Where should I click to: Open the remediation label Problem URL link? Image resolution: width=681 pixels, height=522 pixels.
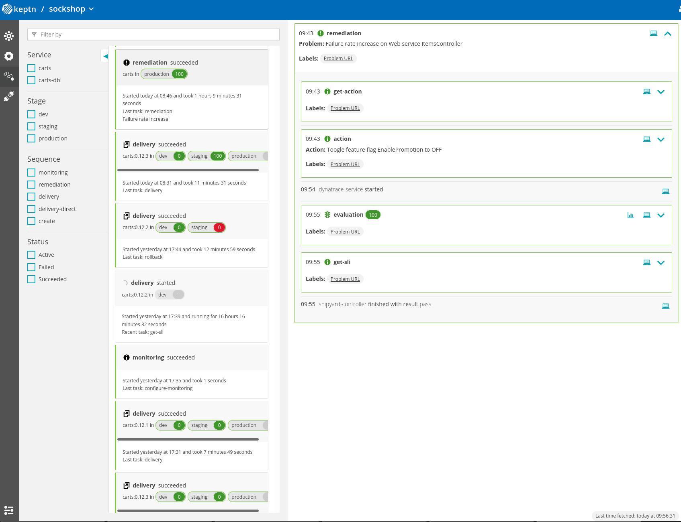pos(338,59)
